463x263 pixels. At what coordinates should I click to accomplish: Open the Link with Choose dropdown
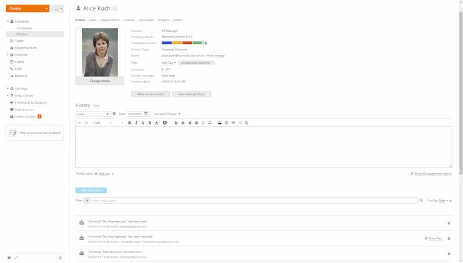[x=173, y=114]
